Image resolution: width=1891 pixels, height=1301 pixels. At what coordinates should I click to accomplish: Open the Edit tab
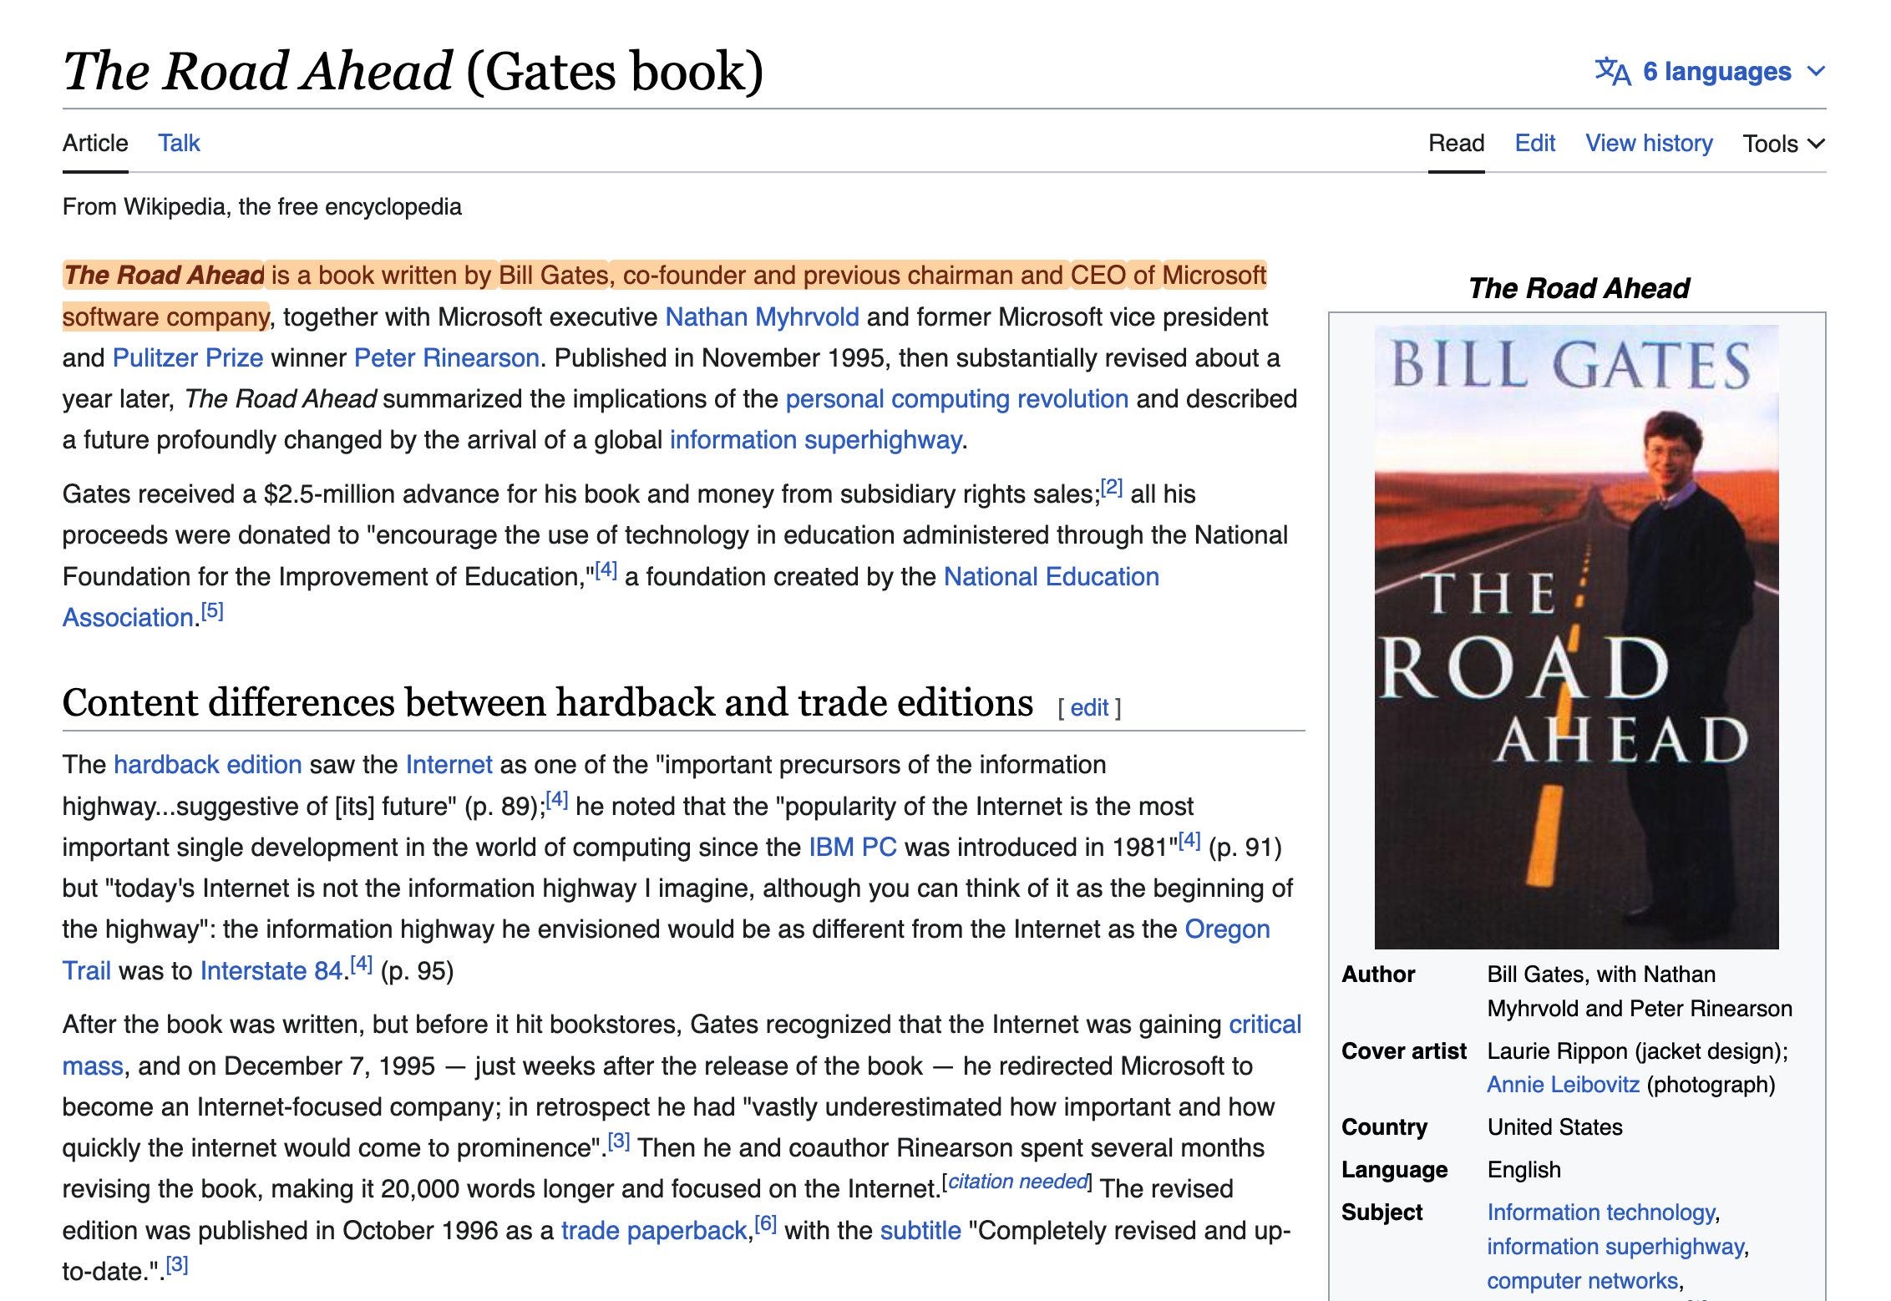[x=1534, y=143]
